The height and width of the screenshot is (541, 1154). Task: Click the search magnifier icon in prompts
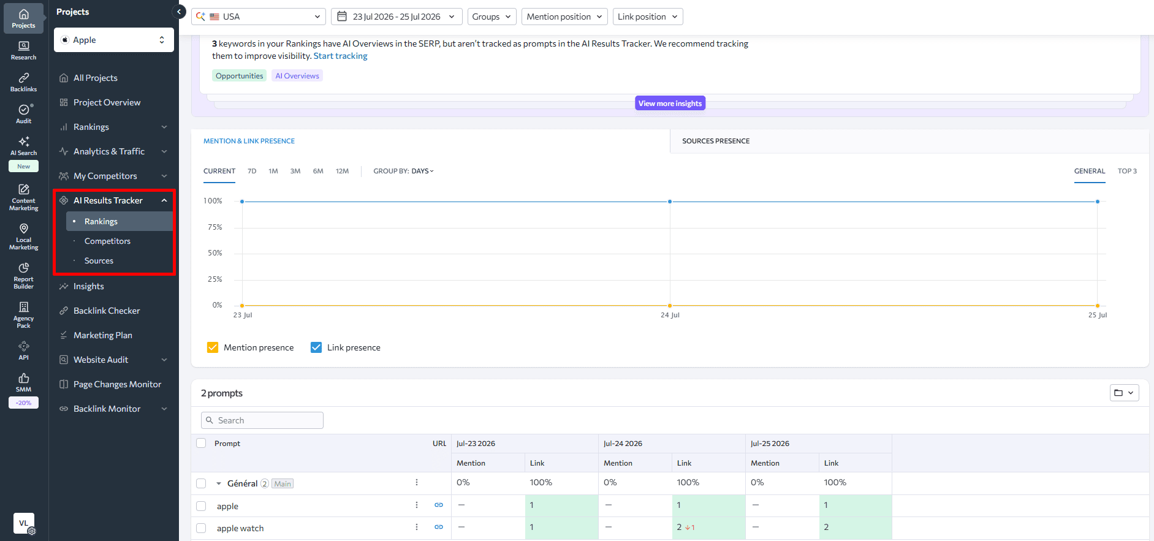(210, 420)
